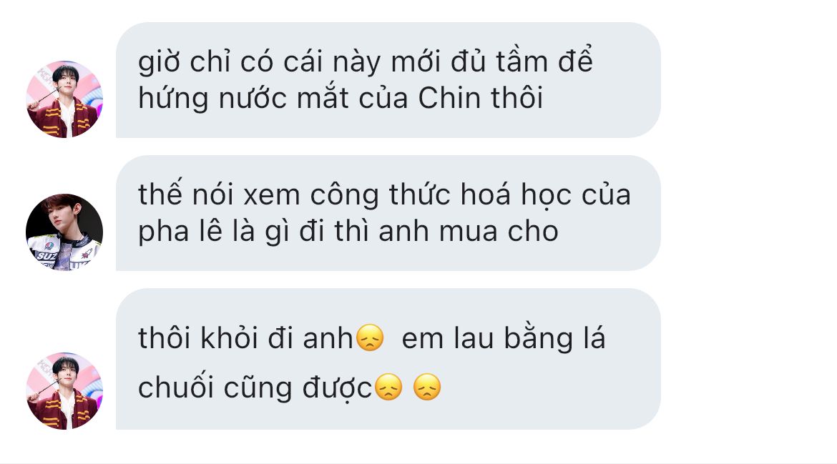Click the words "đủ tầm để" in the first message
Image resolution: width=837 pixels, height=464 pixels.
[x=522, y=61]
